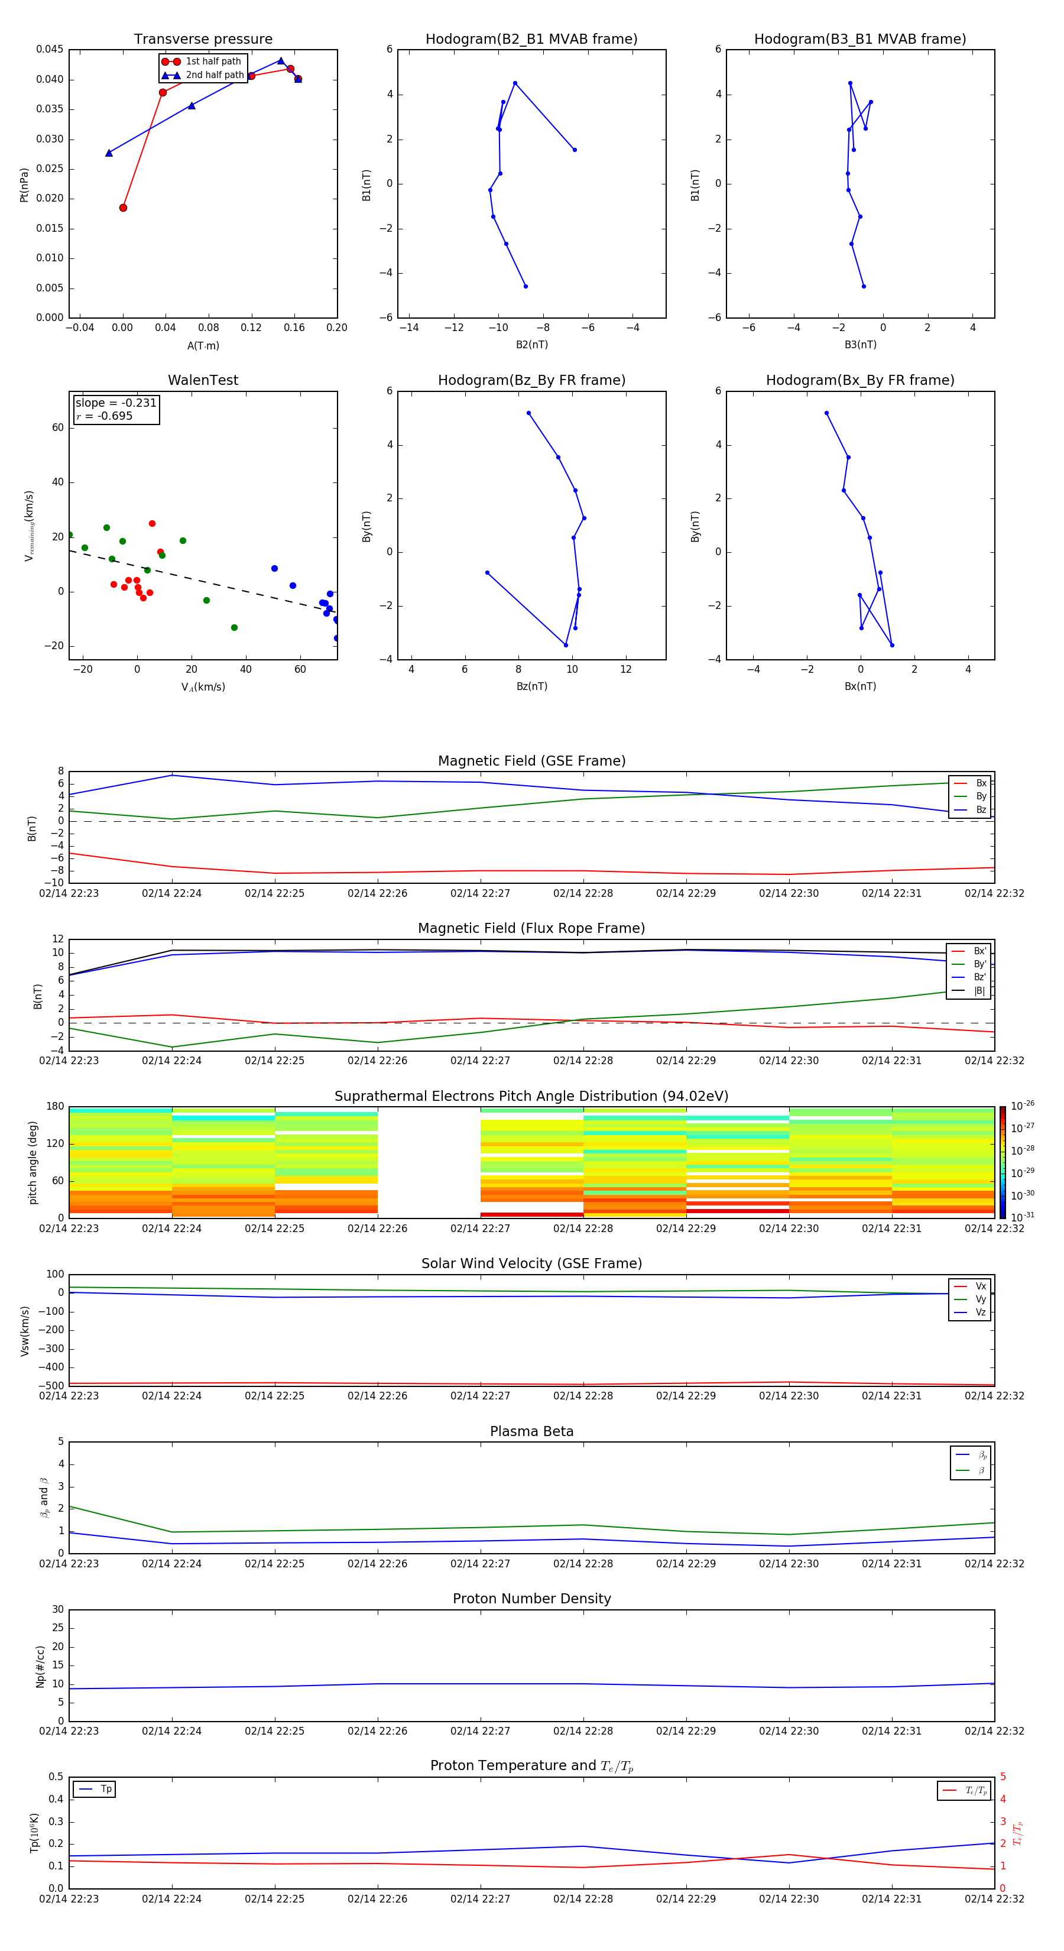Select the 'Vz' legend entry

970,1312
